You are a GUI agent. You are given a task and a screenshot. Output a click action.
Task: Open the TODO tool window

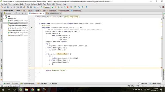(x=15, y=84)
